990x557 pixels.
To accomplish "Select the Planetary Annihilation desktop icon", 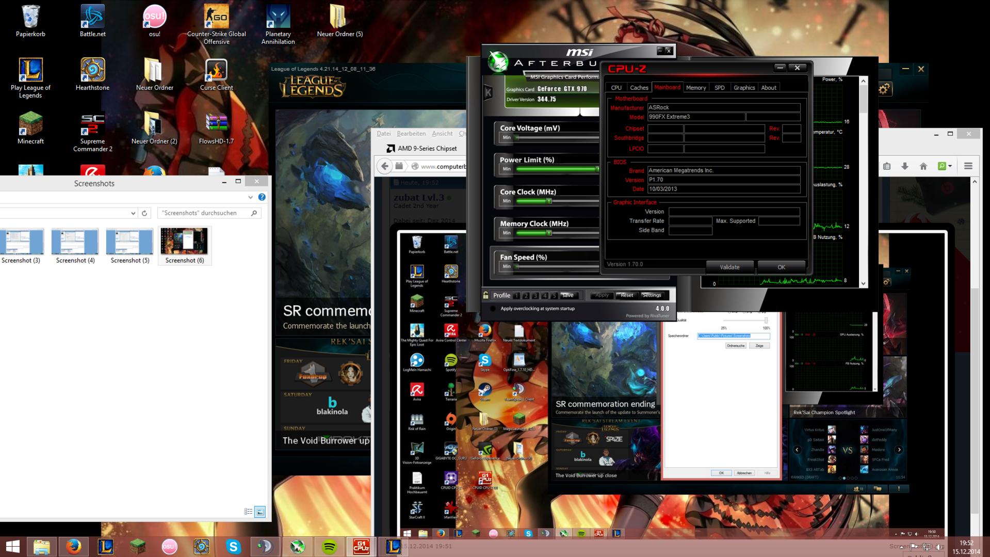I will (278, 24).
